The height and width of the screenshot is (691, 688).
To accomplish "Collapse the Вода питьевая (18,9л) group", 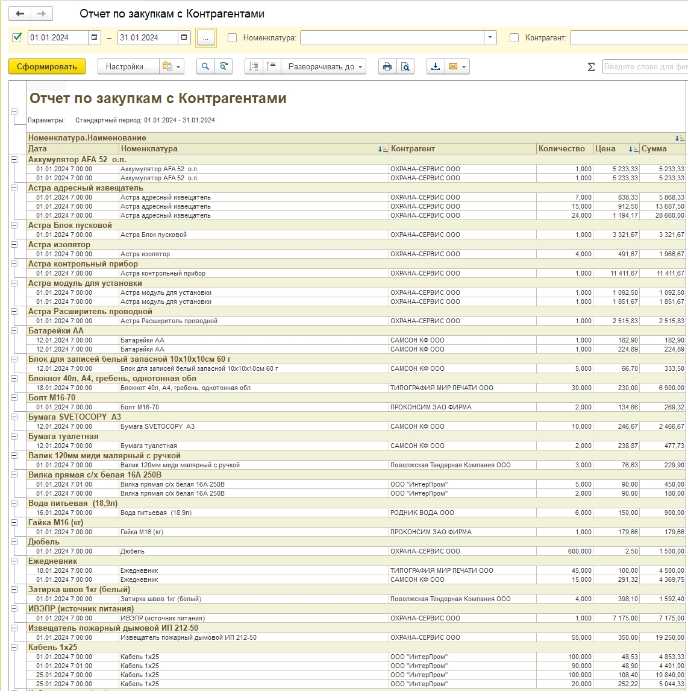I will (x=14, y=503).
